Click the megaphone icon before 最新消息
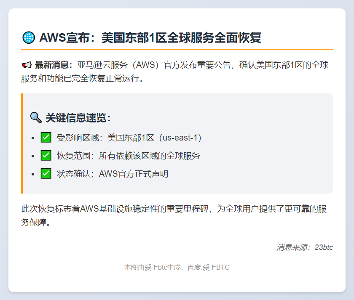This screenshot has width=354, height=300. point(26,65)
